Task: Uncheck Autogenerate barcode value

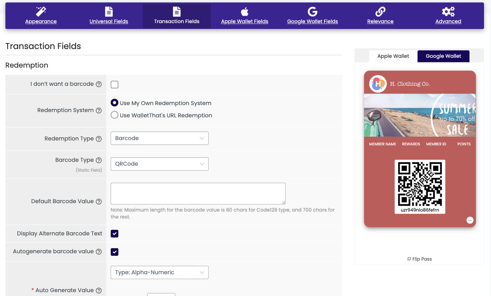Action: 114,252
